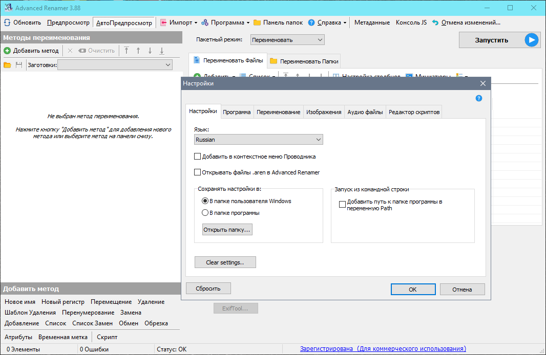Click the move-method-down arrow icon

click(x=150, y=51)
